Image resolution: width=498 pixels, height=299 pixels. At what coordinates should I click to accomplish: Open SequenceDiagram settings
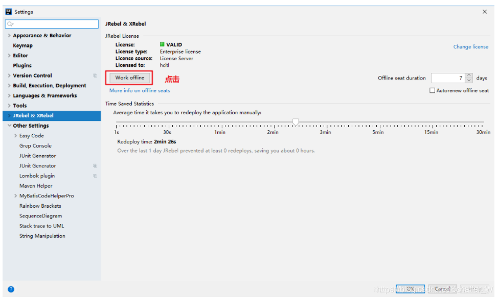tap(41, 216)
